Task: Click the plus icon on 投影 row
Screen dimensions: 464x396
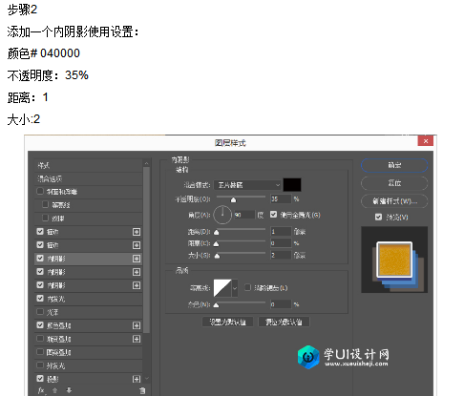Action: pyautogui.click(x=137, y=379)
